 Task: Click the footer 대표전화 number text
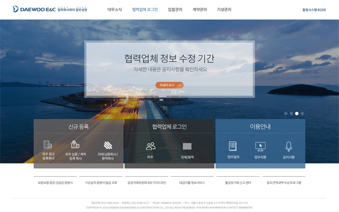pos(105,203)
